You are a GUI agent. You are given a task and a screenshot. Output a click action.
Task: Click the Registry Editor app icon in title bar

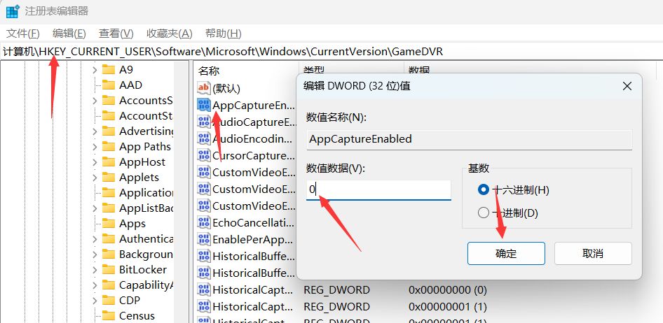point(12,11)
